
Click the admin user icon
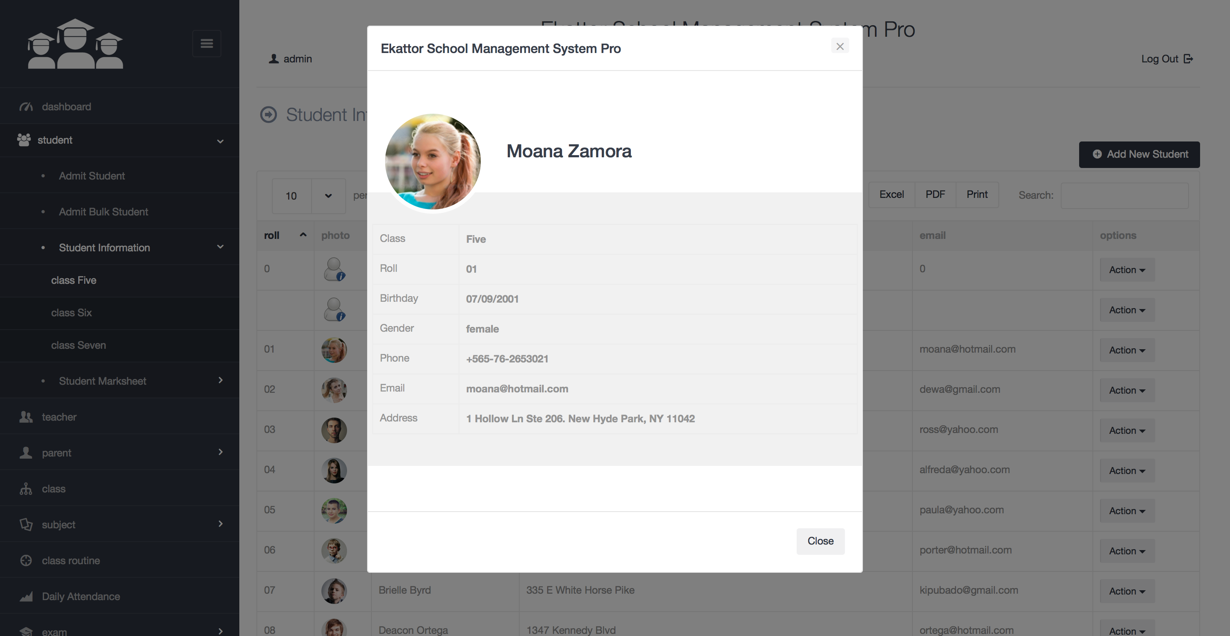tap(274, 59)
